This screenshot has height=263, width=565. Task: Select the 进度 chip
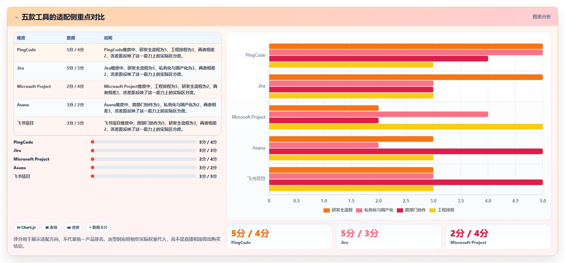[73, 227]
